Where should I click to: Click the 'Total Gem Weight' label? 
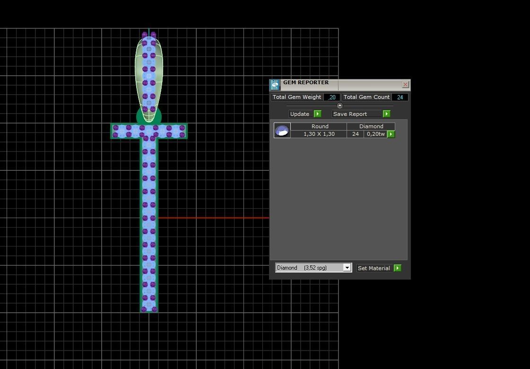coord(297,97)
